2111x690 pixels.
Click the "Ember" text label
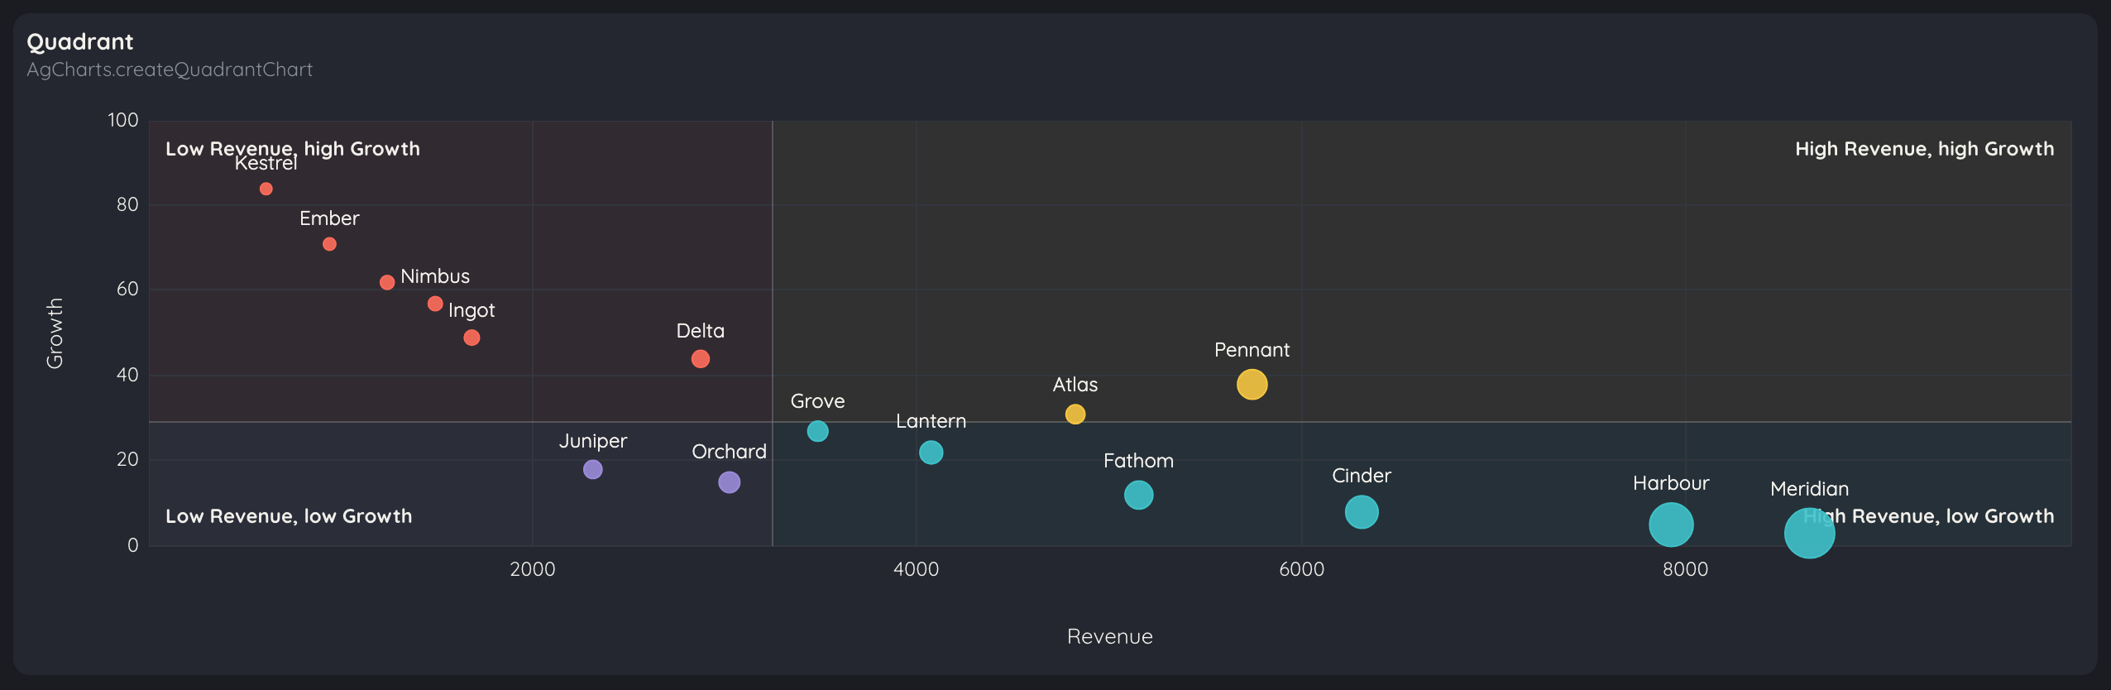(x=329, y=218)
